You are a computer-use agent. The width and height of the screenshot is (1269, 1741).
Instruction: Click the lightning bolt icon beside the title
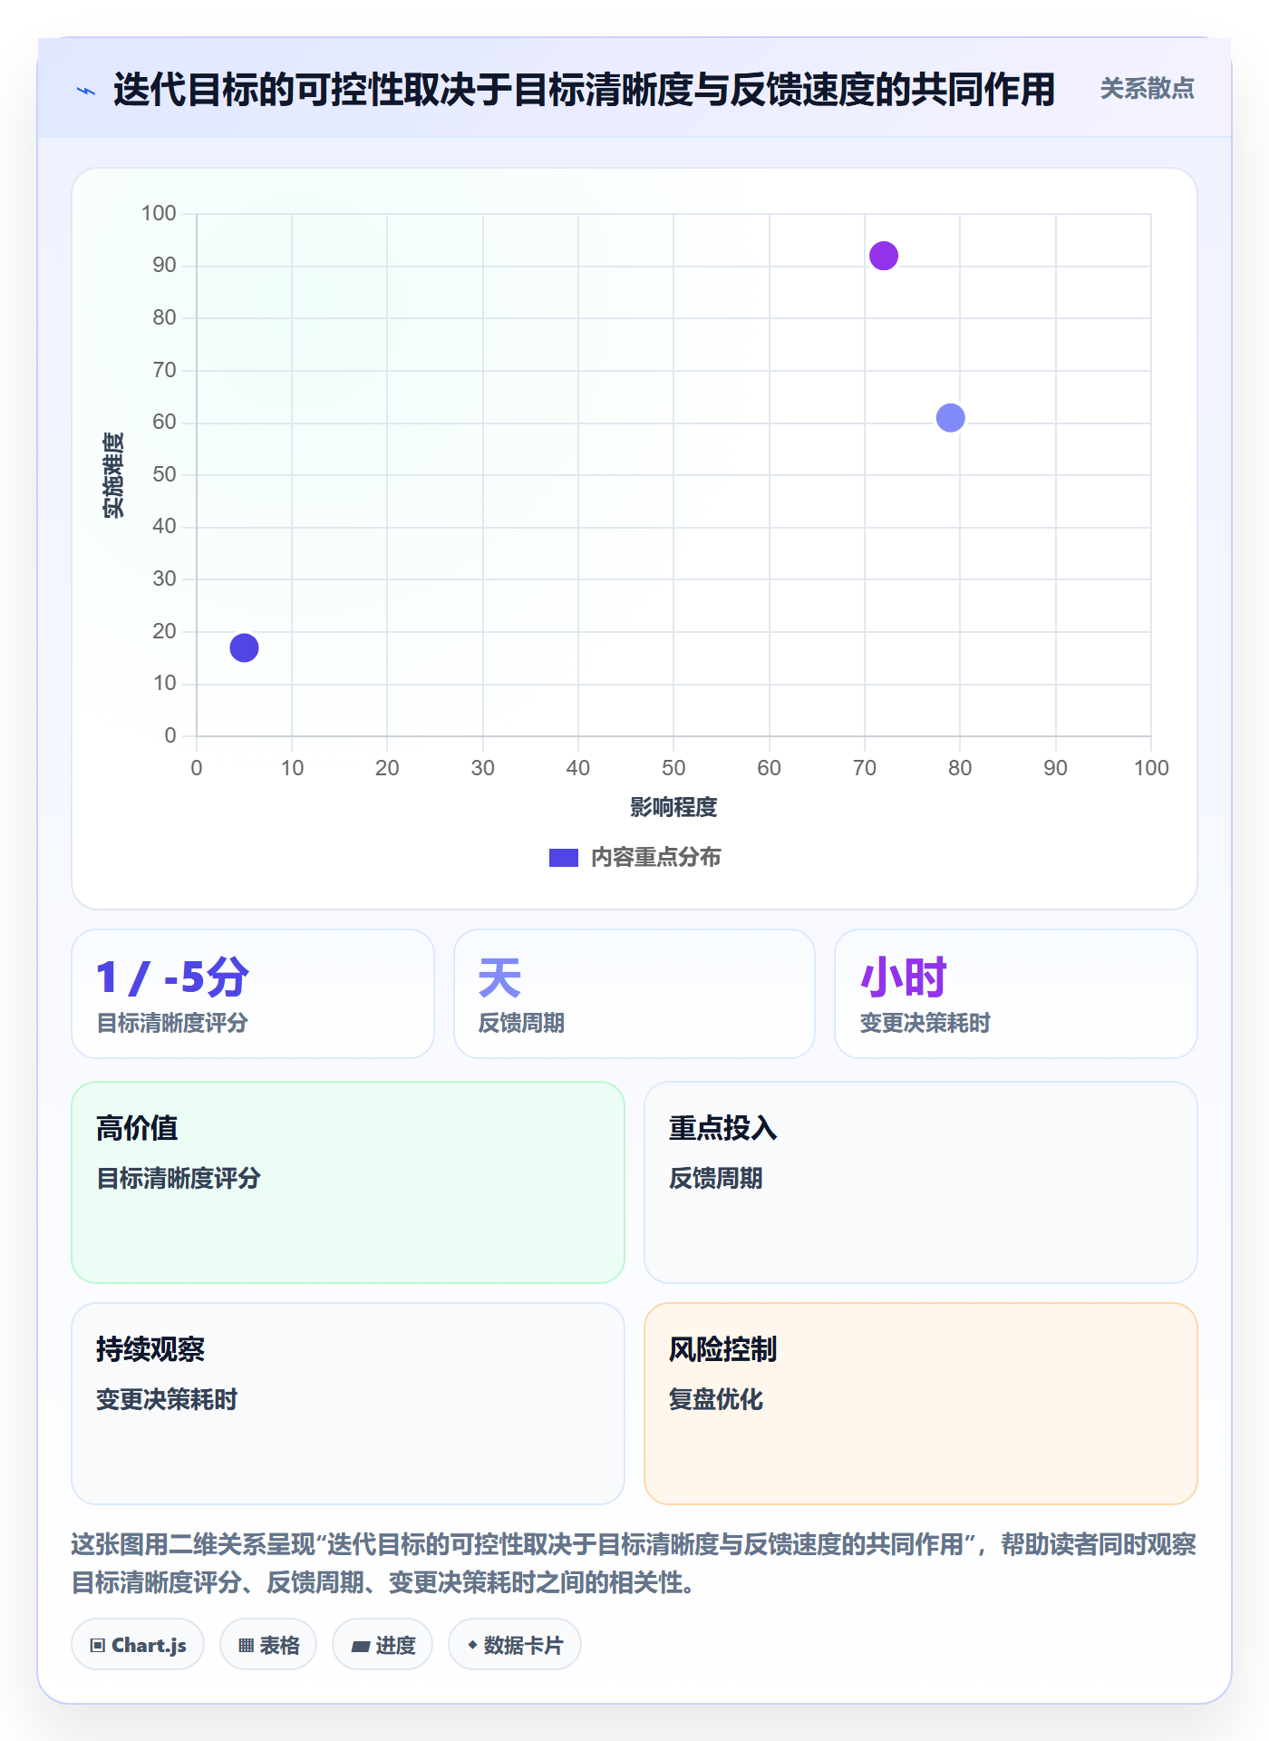pos(86,91)
